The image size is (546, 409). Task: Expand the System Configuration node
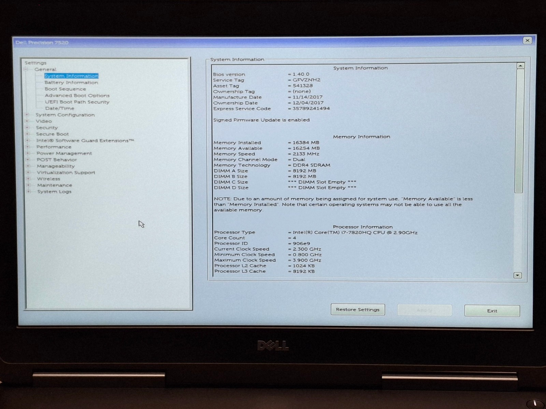tap(27, 115)
